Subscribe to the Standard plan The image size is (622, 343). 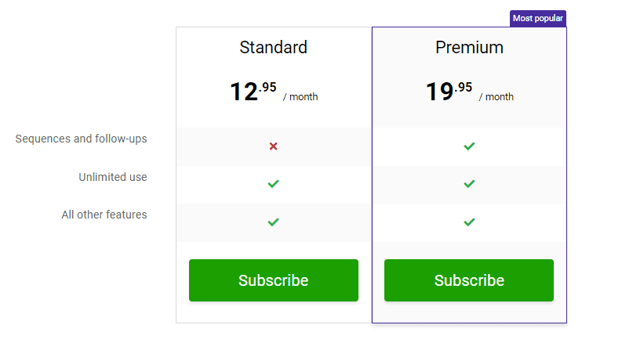[x=273, y=280]
